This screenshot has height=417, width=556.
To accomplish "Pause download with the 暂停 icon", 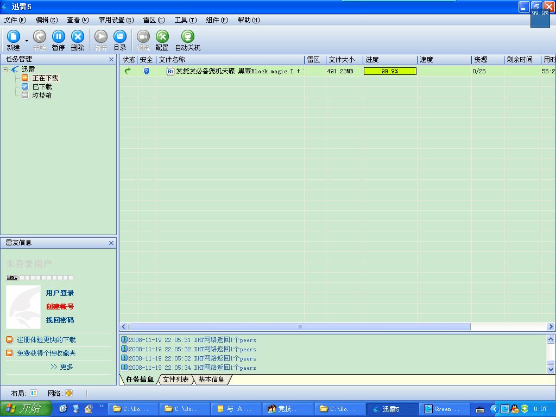I will pos(58,37).
